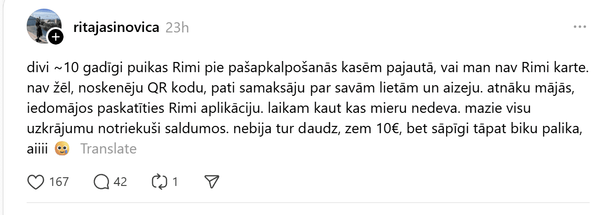Click the repost count showing 1

tap(175, 182)
